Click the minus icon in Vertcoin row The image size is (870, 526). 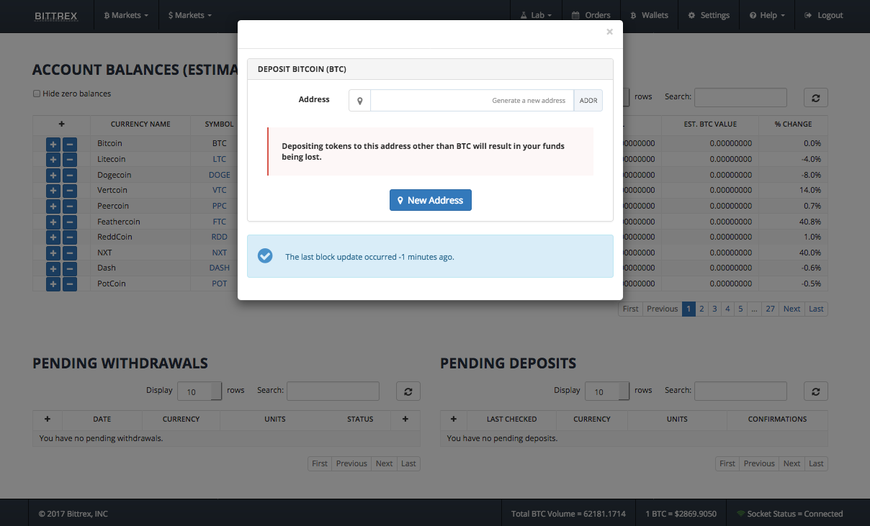click(70, 191)
